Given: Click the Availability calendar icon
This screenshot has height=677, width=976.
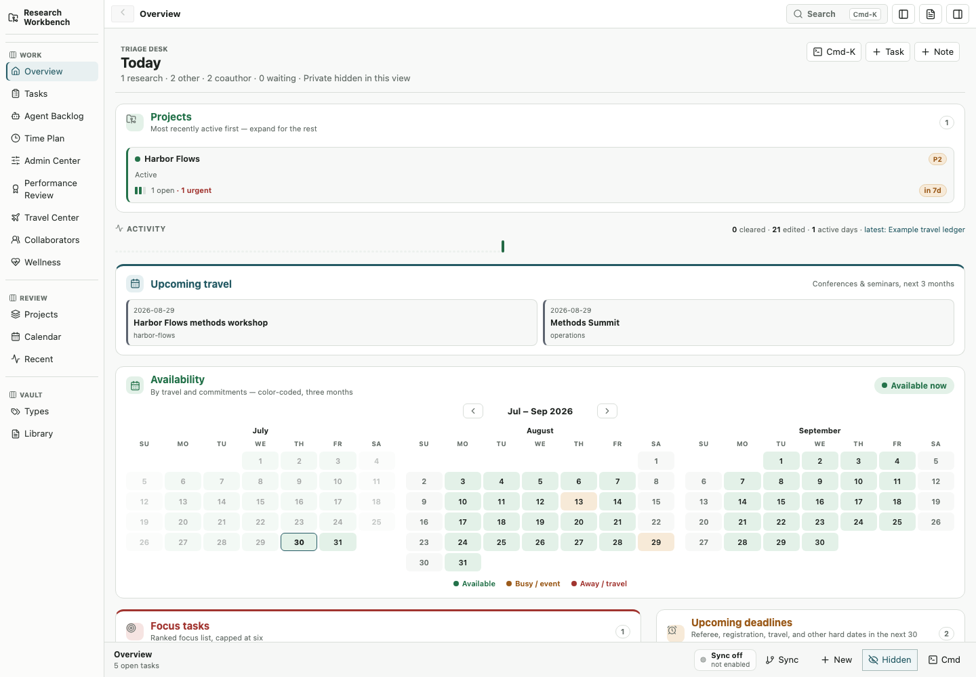Looking at the screenshot, I should click(x=135, y=385).
